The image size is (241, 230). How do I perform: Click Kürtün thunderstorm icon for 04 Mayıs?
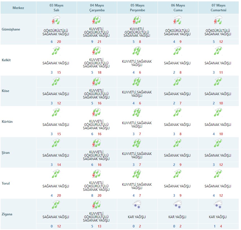tap(97, 113)
